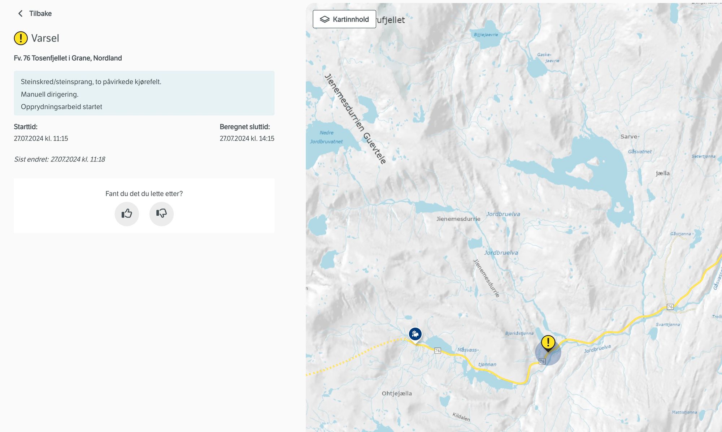Click road 76 shield near Svarttjønna
The height and width of the screenshot is (432, 722).
coord(670,307)
